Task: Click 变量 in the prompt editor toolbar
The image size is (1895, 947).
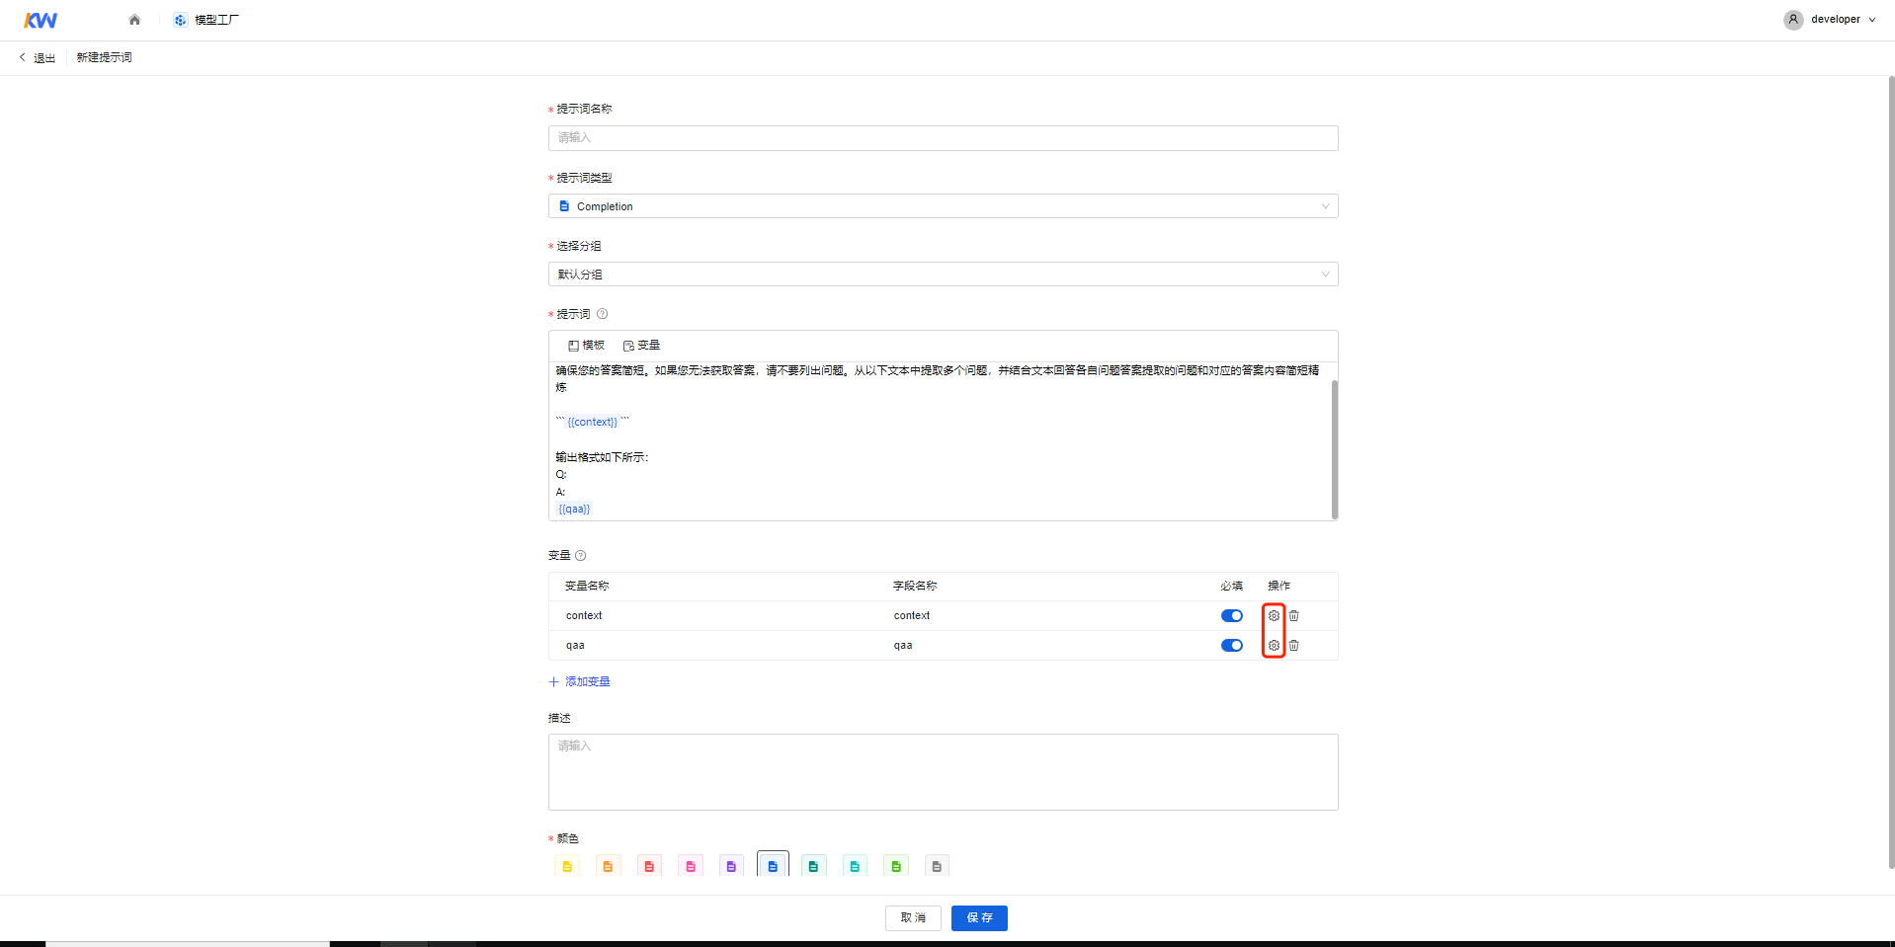Action: pos(641,346)
